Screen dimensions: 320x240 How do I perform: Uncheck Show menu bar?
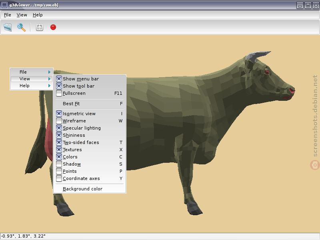pos(90,79)
